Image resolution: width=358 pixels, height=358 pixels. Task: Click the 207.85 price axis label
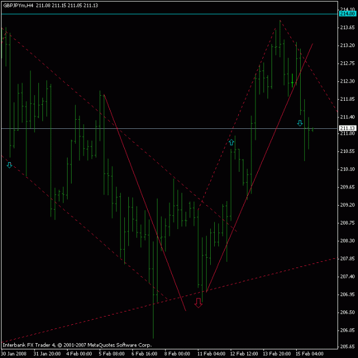tap(347, 258)
